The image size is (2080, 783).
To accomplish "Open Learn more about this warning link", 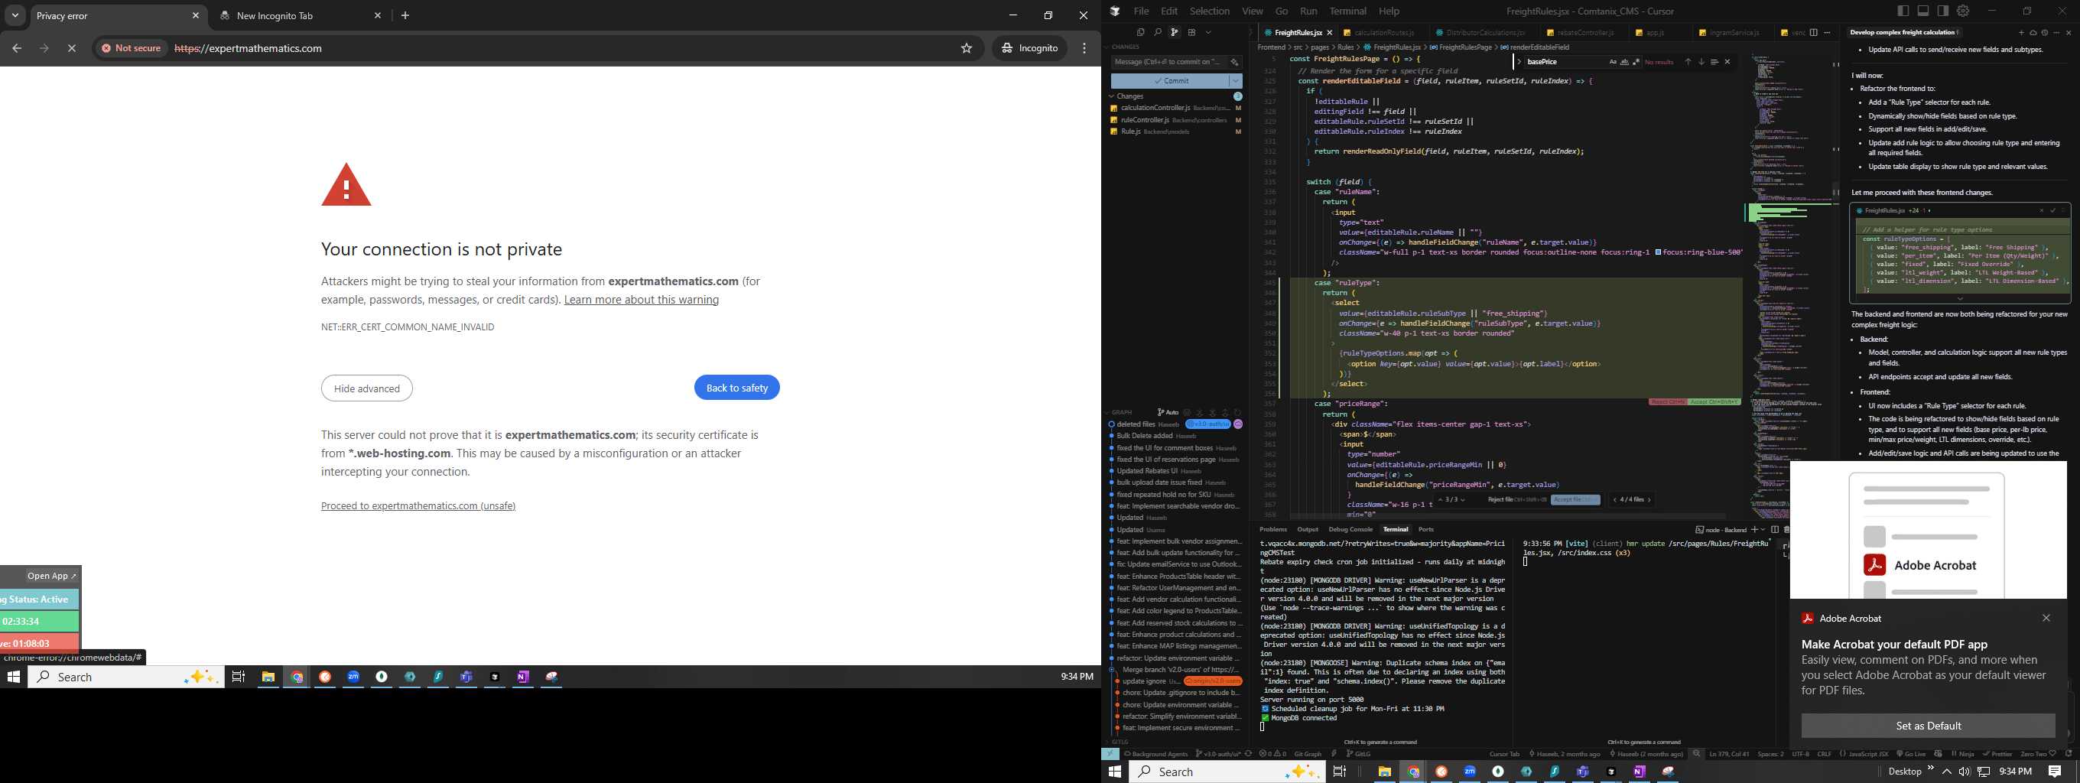I will pos(641,300).
